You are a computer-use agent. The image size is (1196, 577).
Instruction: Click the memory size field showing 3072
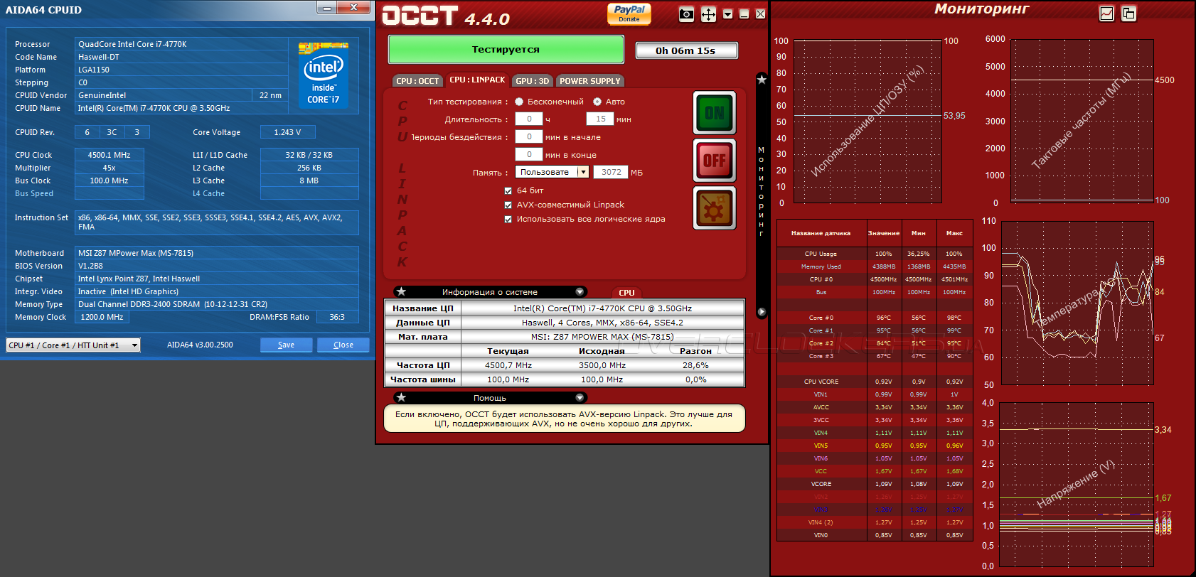(x=612, y=172)
